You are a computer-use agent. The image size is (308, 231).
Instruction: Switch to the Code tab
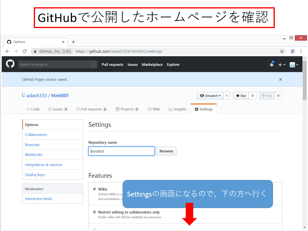33,109
